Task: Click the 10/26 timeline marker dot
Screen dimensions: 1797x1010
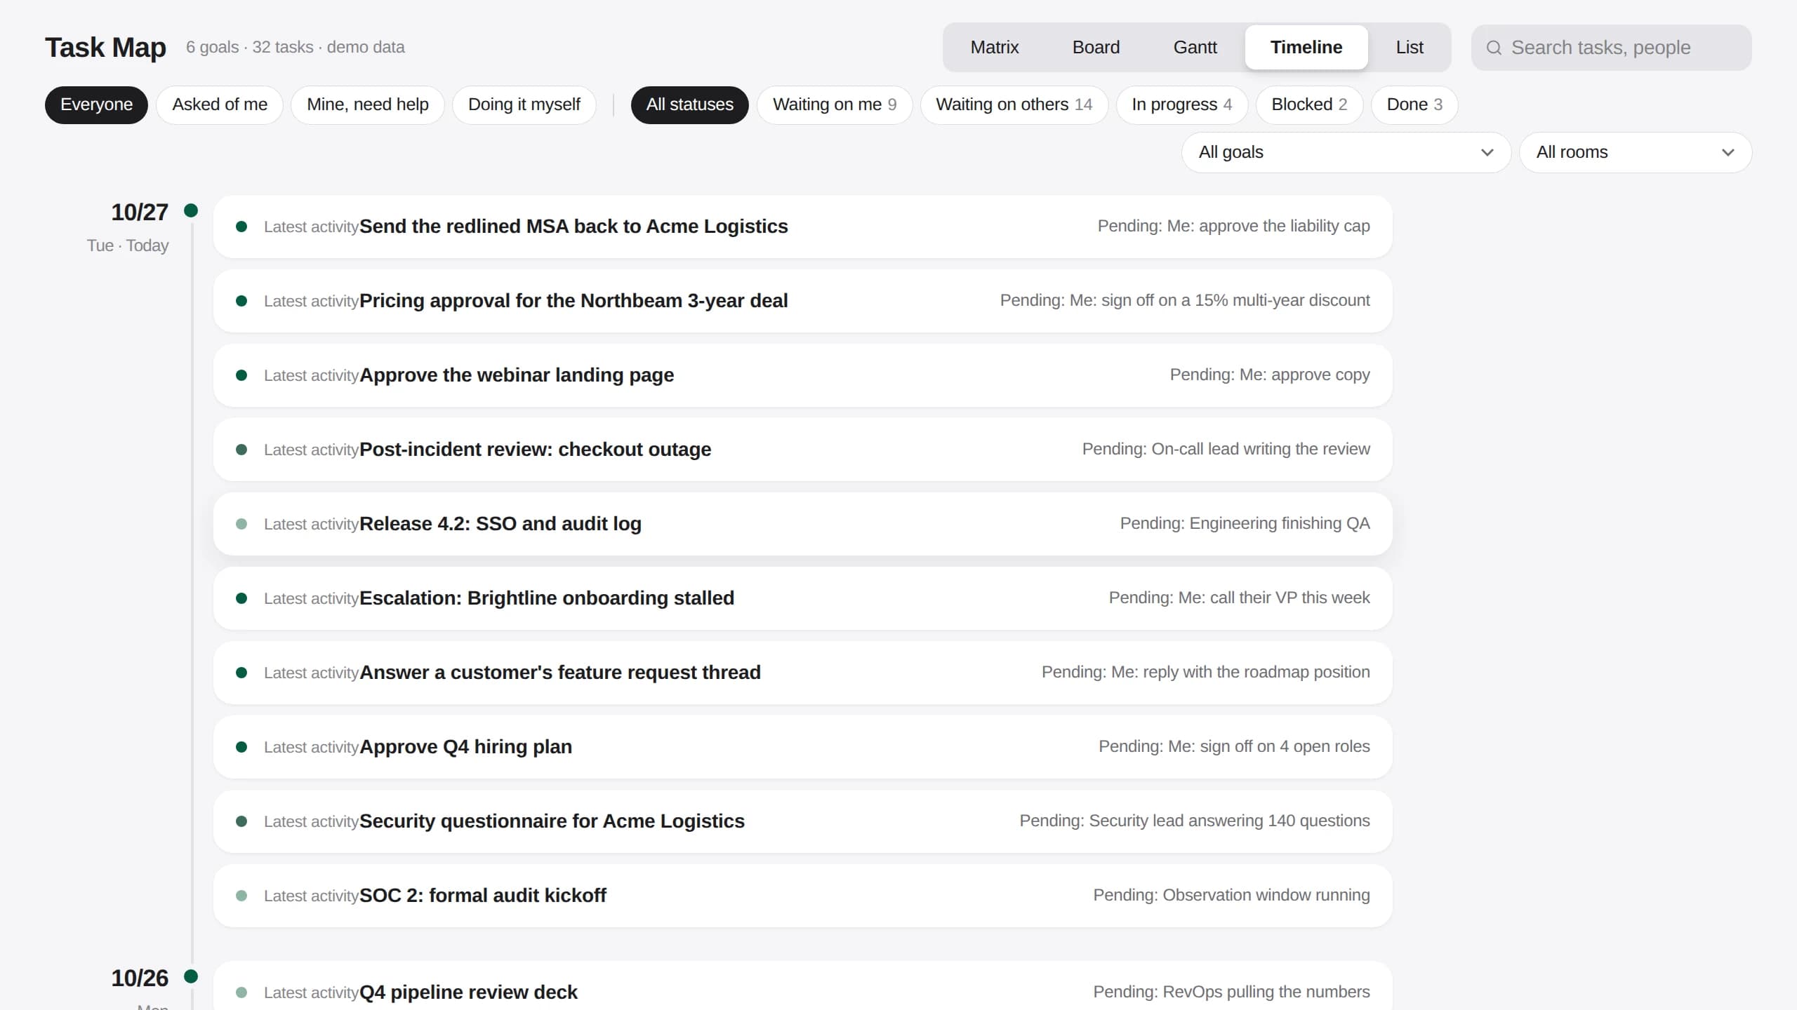Action: [x=191, y=976]
